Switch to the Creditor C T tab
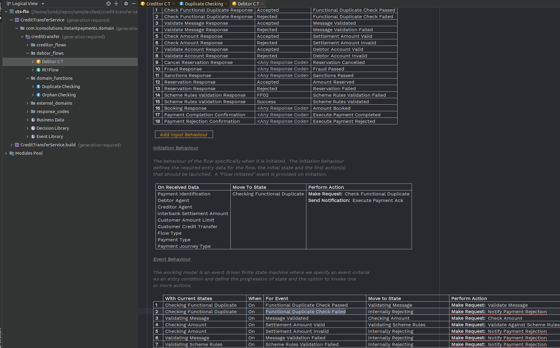The height and width of the screenshot is (348, 560). click(x=157, y=4)
